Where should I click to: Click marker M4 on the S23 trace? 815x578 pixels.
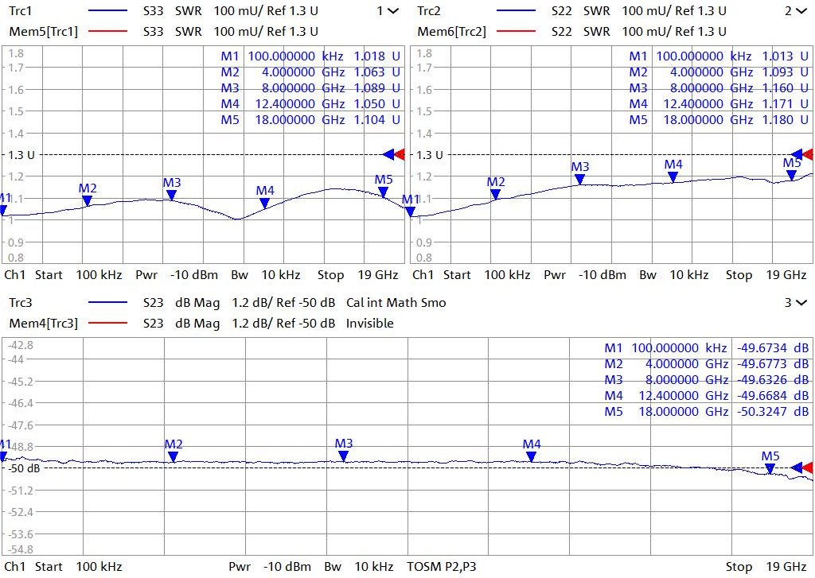click(x=531, y=456)
